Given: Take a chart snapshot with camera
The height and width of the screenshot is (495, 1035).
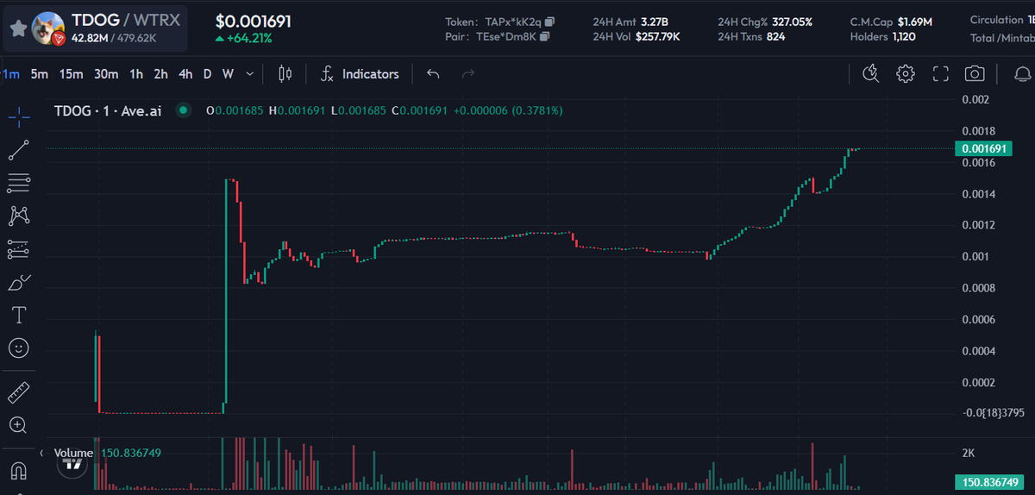Looking at the screenshot, I should tap(975, 74).
